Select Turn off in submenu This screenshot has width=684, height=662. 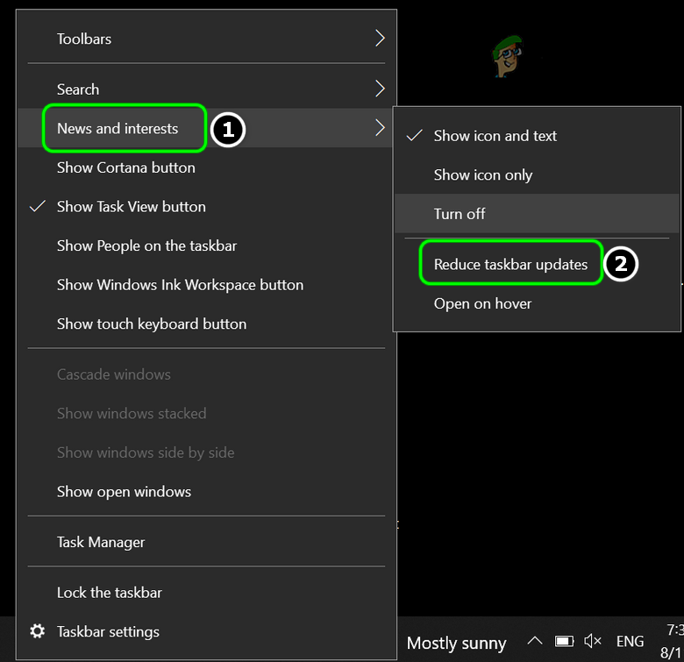(x=460, y=214)
